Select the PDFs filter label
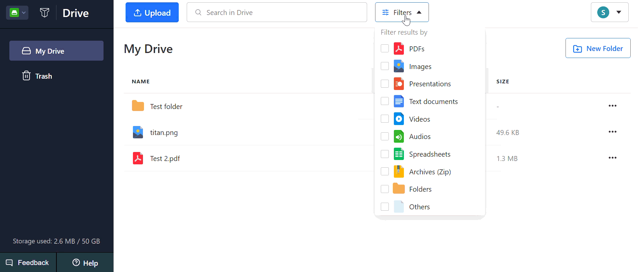 (x=417, y=49)
